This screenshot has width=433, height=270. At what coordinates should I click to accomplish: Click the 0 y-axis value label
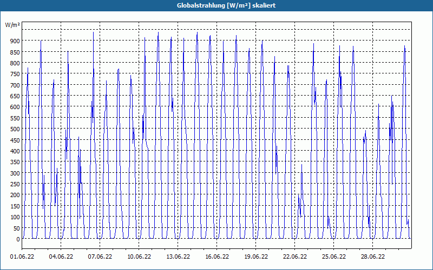coord(18,239)
